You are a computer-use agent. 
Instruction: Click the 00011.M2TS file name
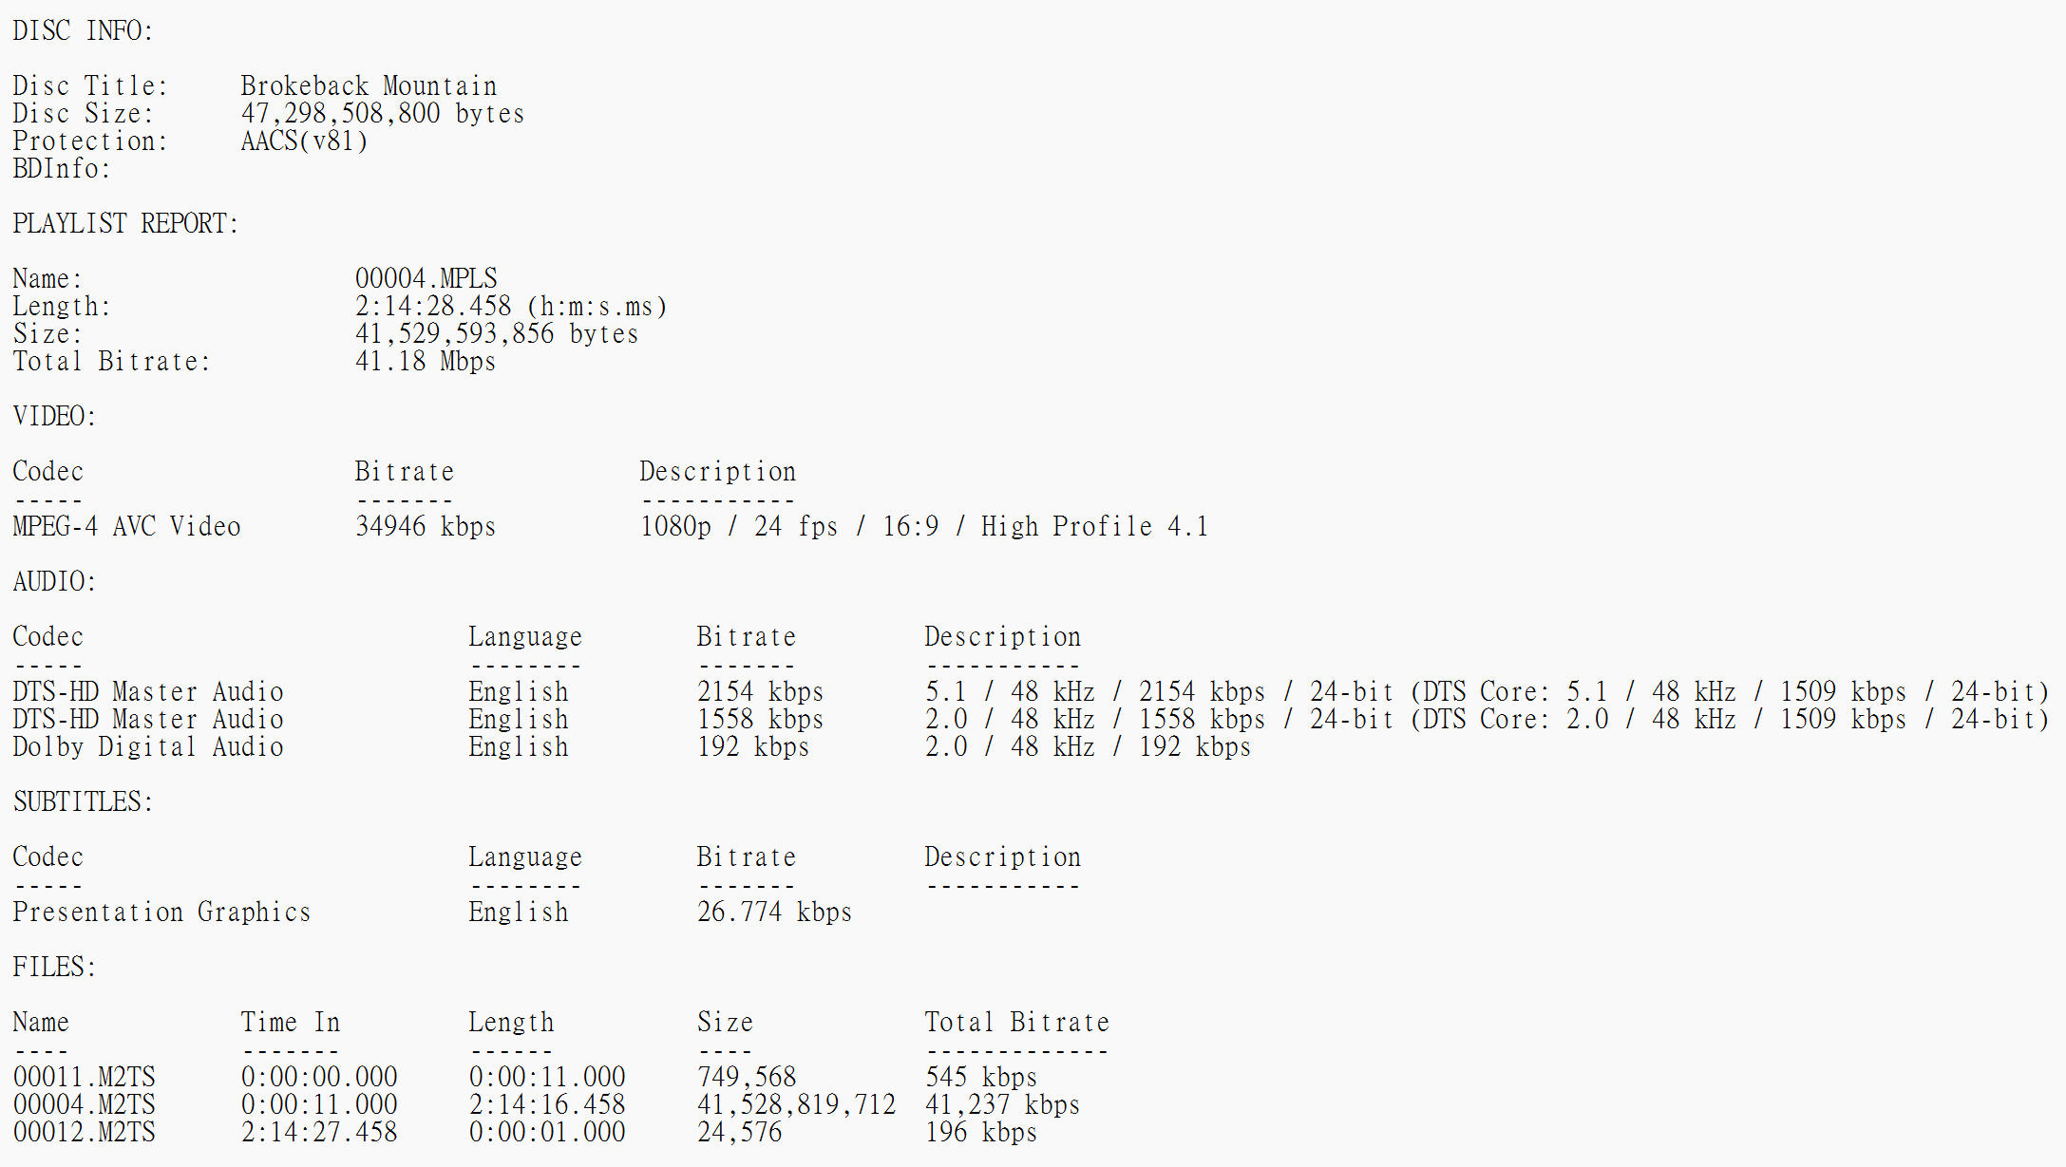(85, 1078)
